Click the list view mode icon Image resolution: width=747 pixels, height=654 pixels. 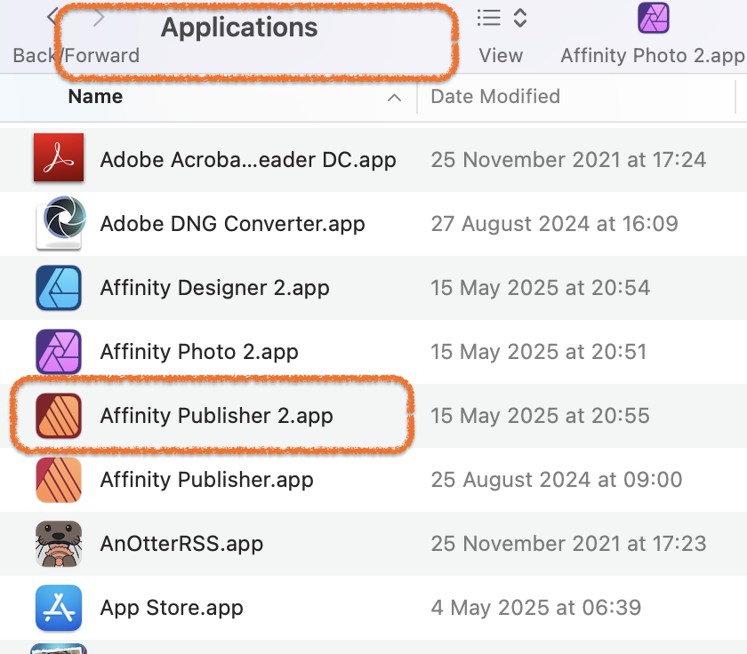(x=489, y=18)
